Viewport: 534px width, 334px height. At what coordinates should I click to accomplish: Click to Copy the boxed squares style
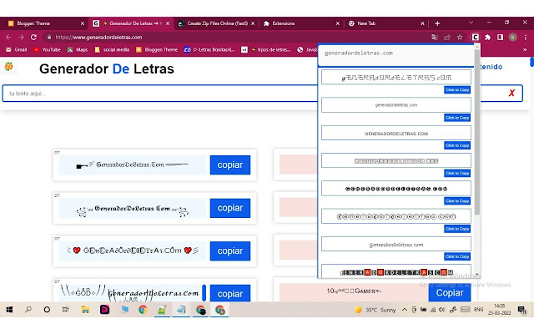pos(457,173)
